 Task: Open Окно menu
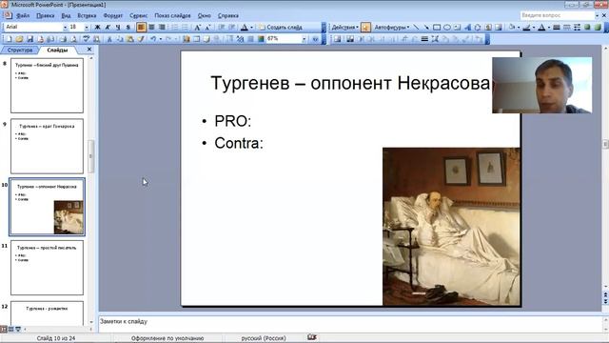(x=205, y=15)
